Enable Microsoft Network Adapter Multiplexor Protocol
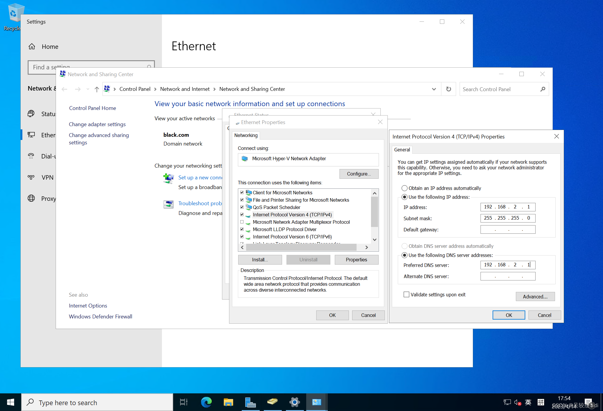The height and width of the screenshot is (411, 603). point(242,222)
